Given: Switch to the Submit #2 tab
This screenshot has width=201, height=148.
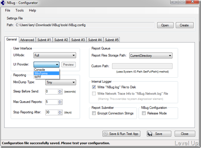Looking at the screenshot, I should [61, 40].
